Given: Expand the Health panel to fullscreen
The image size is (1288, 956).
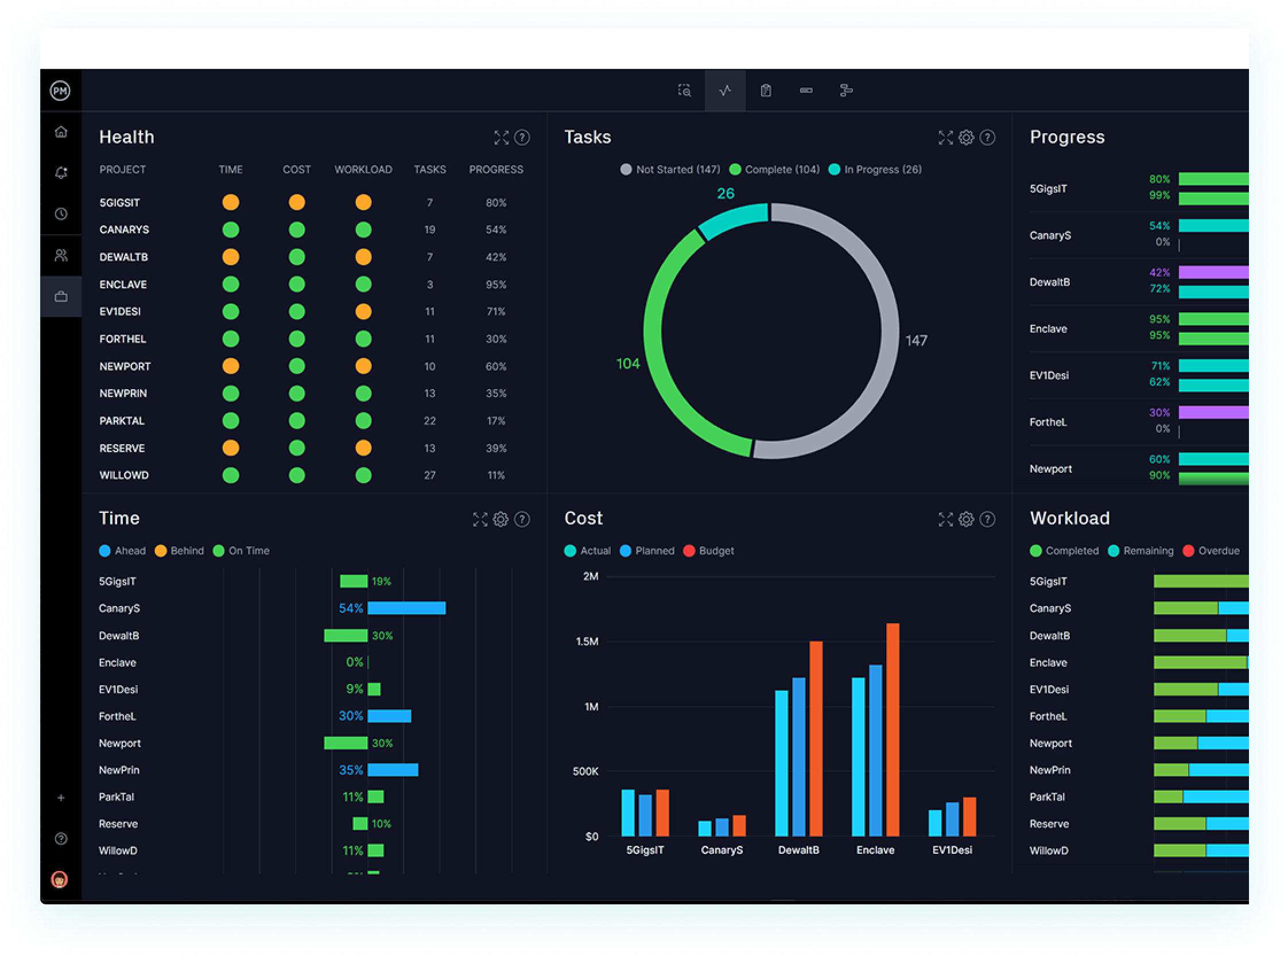Looking at the screenshot, I should coord(501,138).
